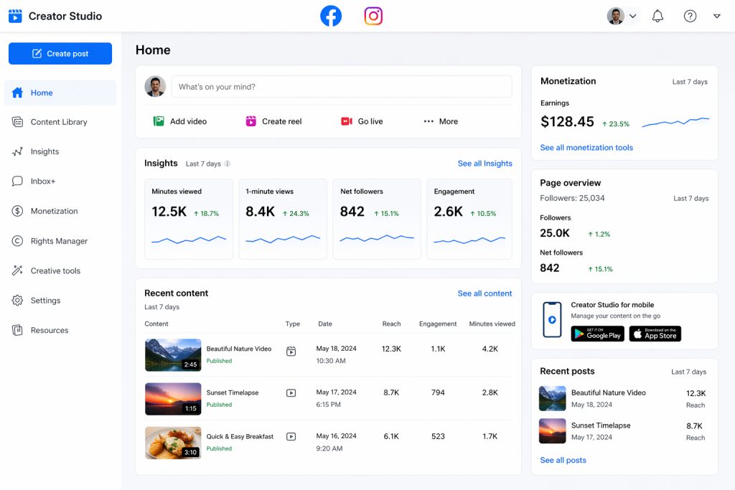Open the Insights Net followers card
Screen dimensions: 735x490
(377, 219)
